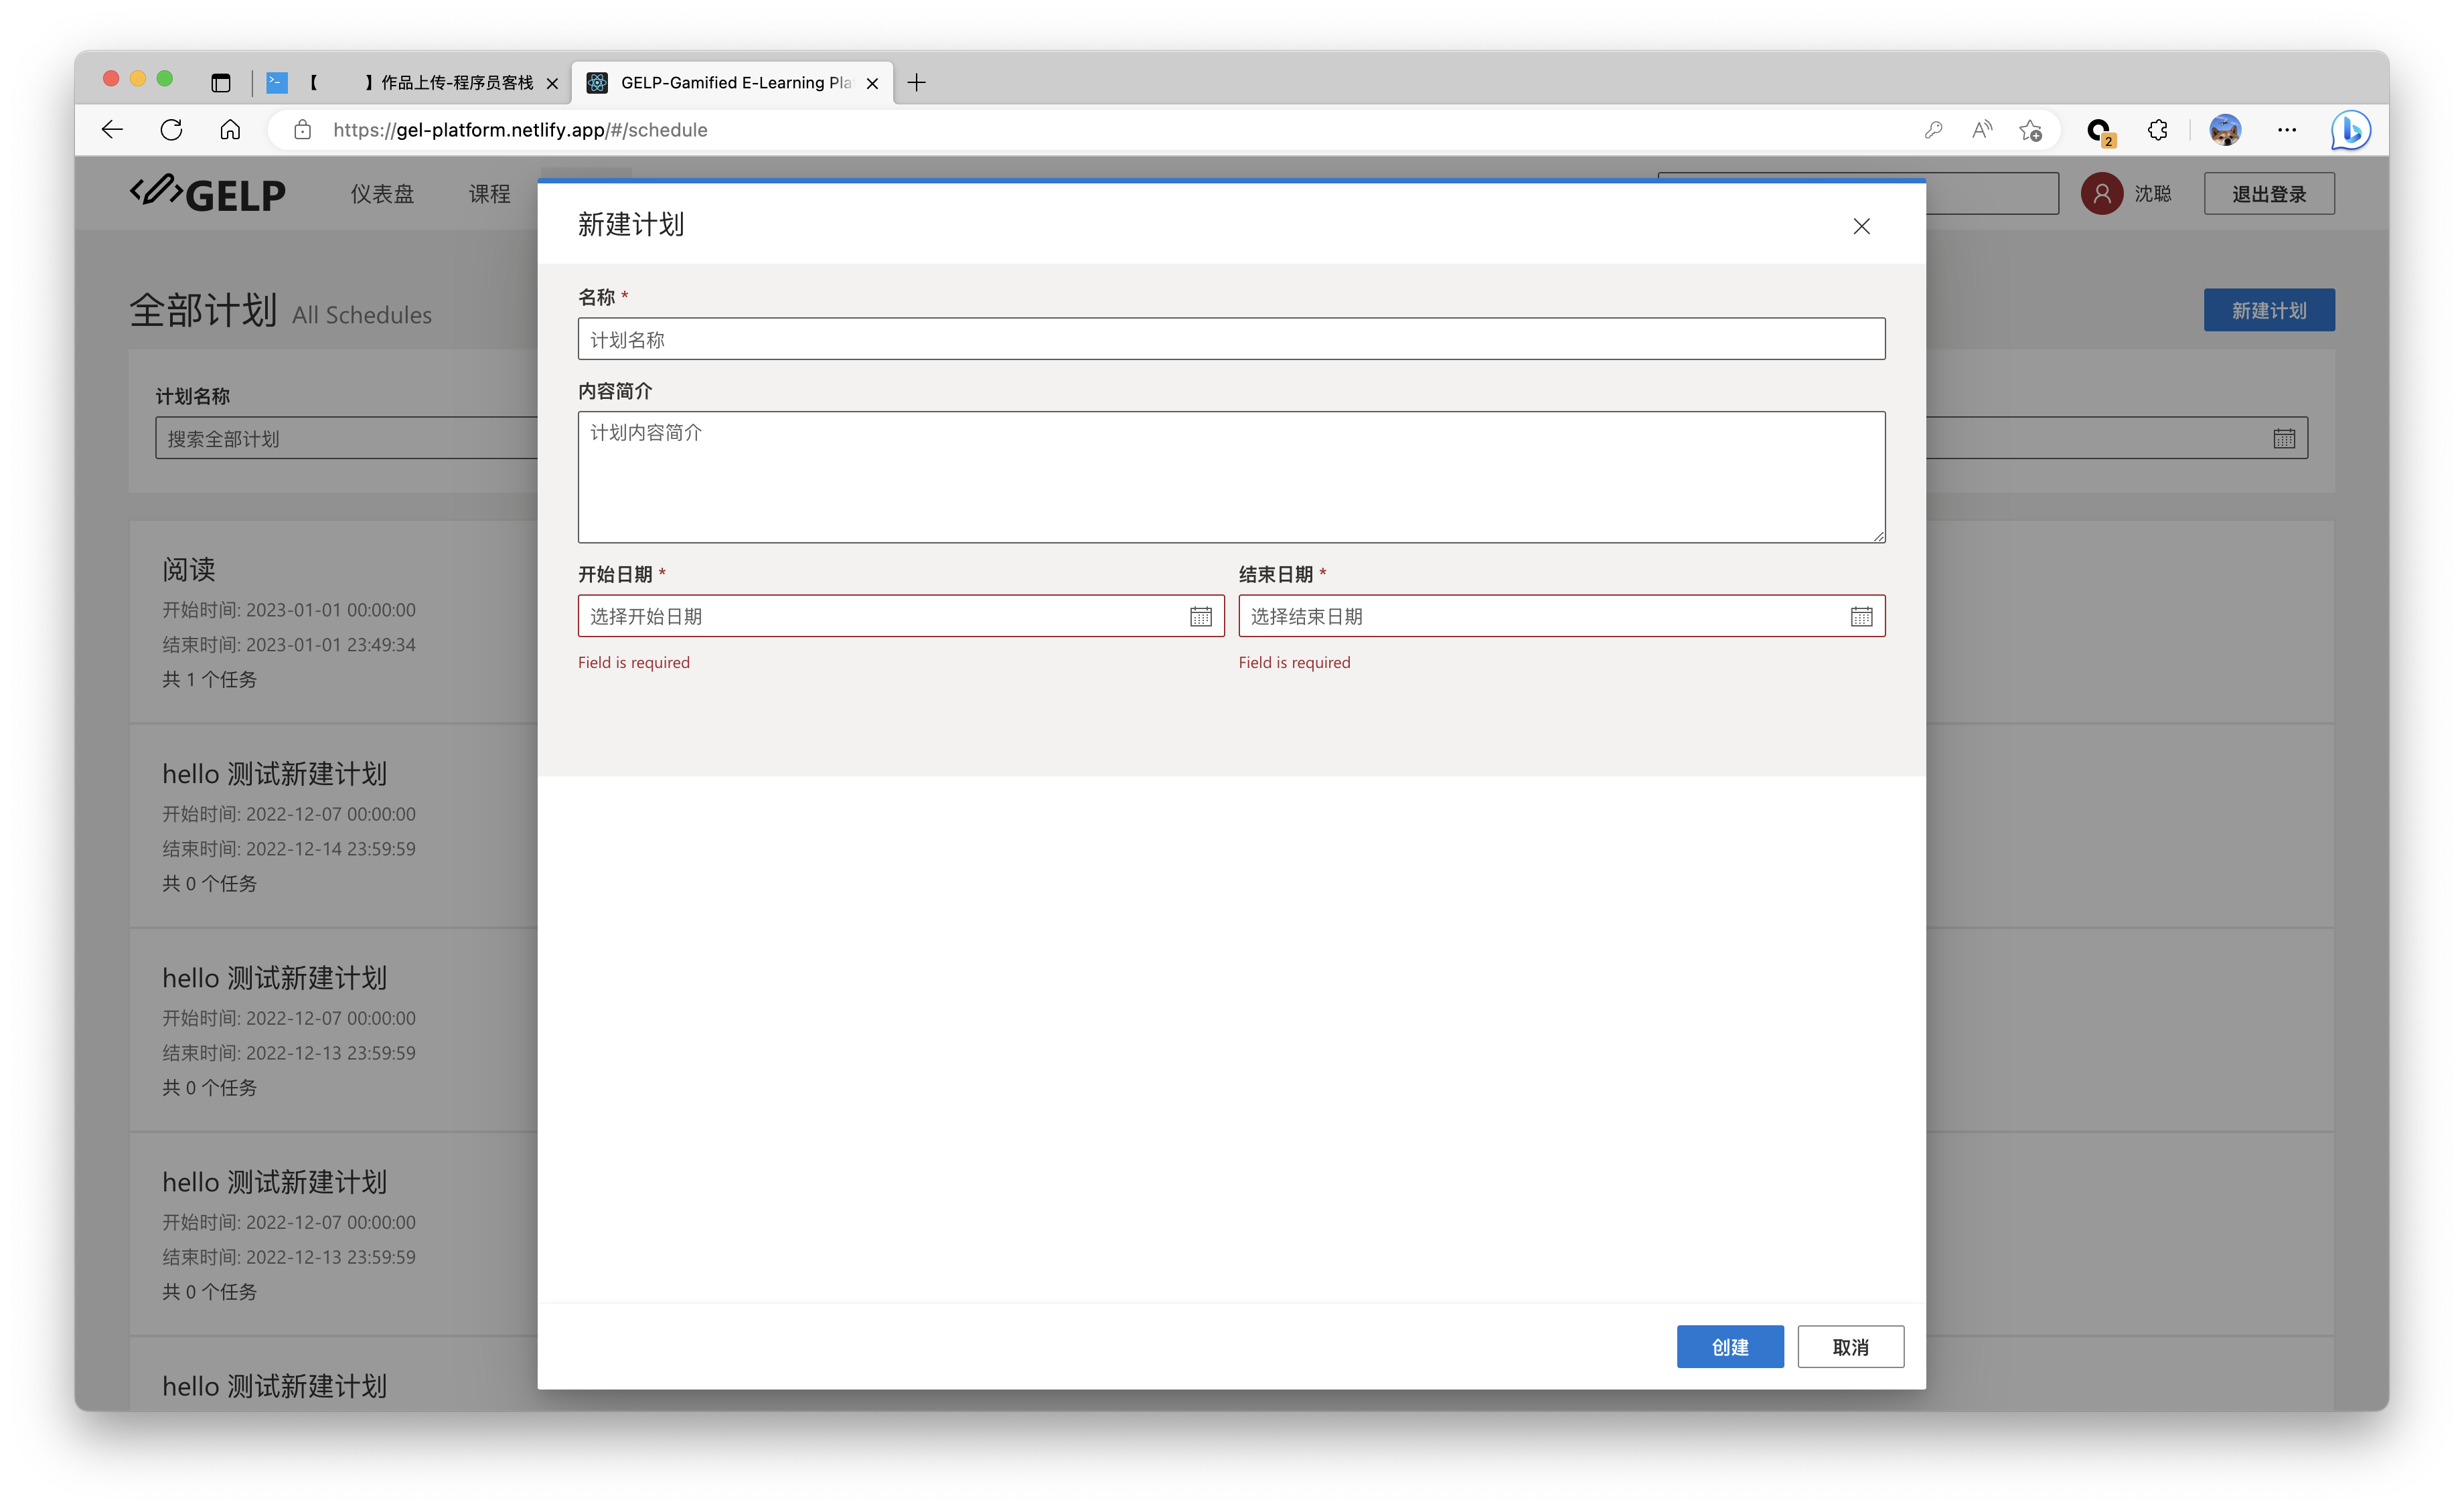Focus the 计划内容简介 description textarea
The image size is (2464, 1510).
click(1231, 477)
